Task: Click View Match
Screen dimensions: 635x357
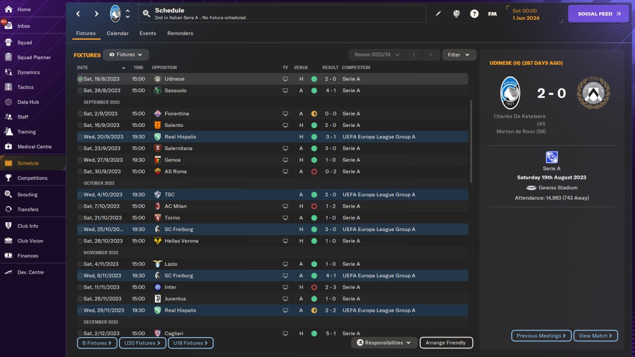Action: pos(595,336)
